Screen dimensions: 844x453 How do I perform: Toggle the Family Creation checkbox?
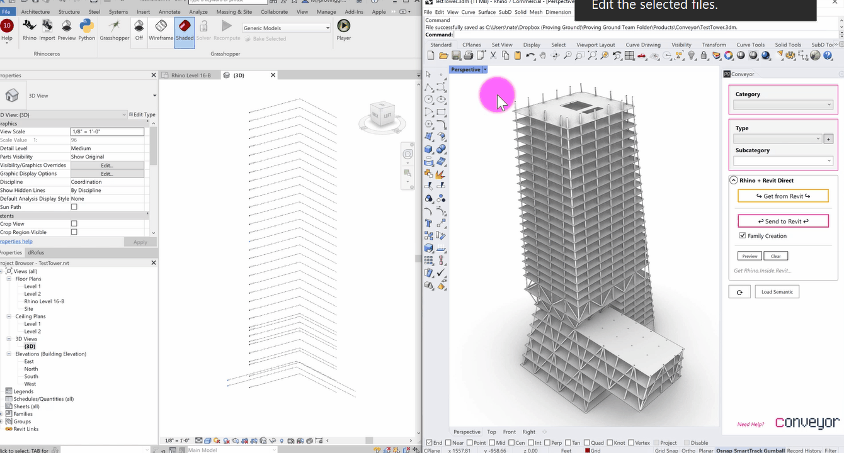point(743,236)
